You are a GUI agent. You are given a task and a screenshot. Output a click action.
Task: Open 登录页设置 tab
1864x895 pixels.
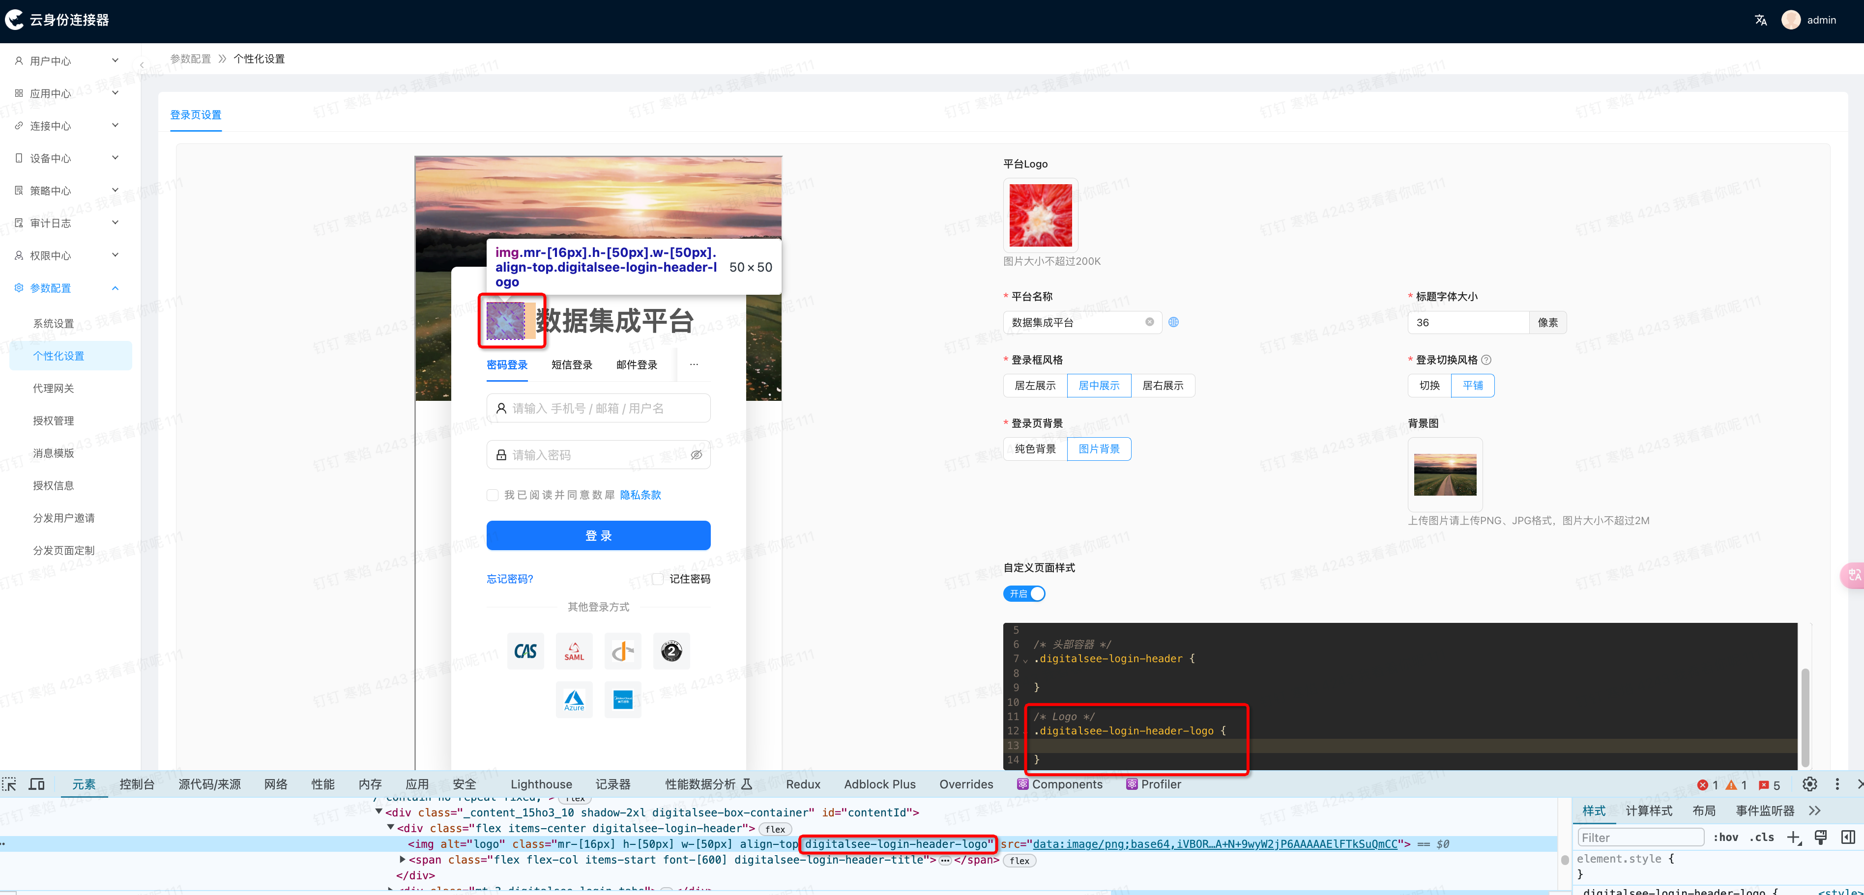[x=195, y=115]
